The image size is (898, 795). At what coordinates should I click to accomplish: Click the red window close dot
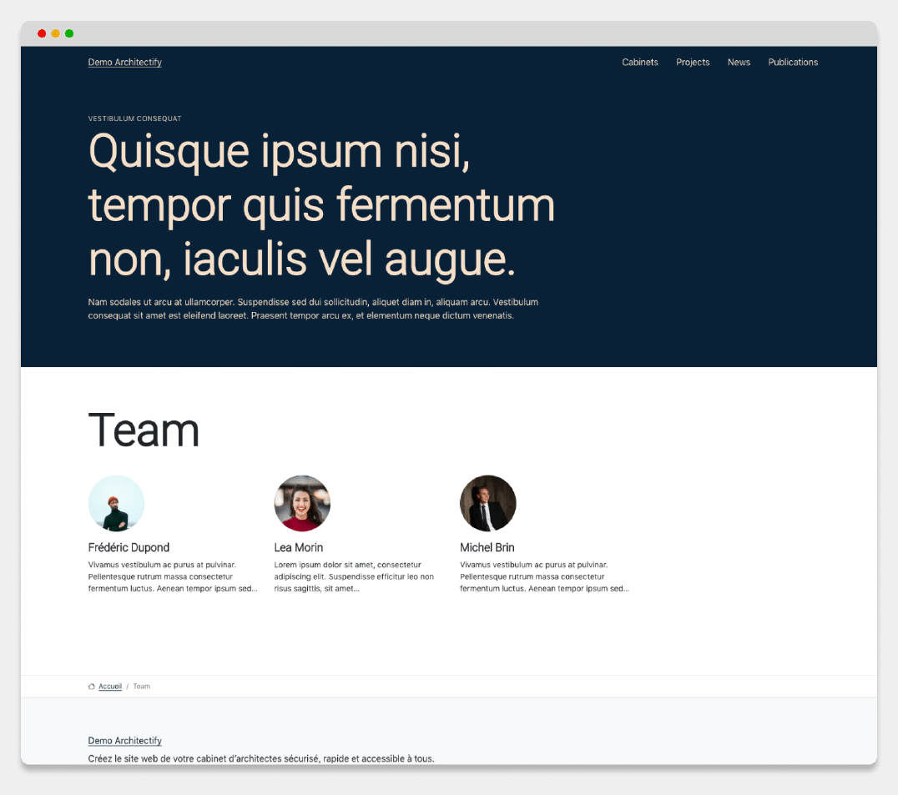point(42,33)
